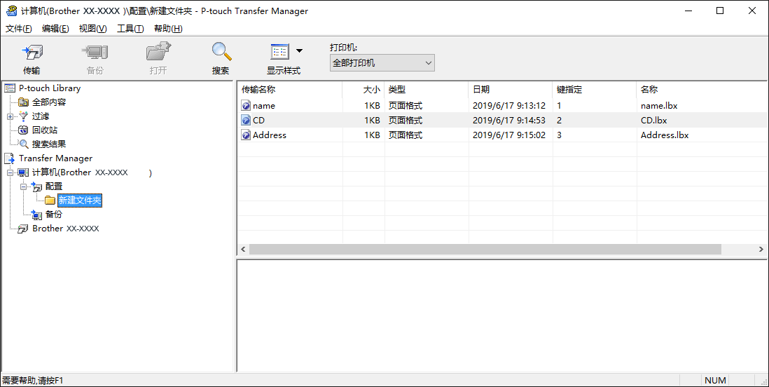Screen dimensions: 769x387
Task: Open the Display Style dropdown arrow
Action: [x=299, y=50]
